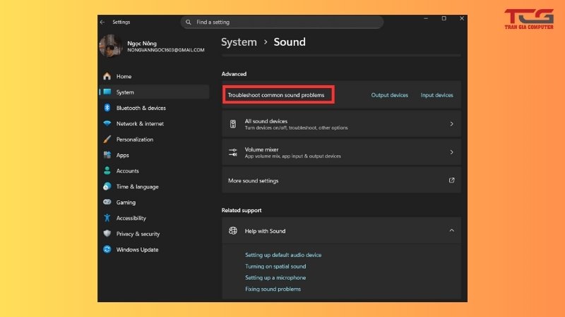The height and width of the screenshot is (317, 565).
Task: Click the Gaming controller icon
Action: tap(107, 202)
